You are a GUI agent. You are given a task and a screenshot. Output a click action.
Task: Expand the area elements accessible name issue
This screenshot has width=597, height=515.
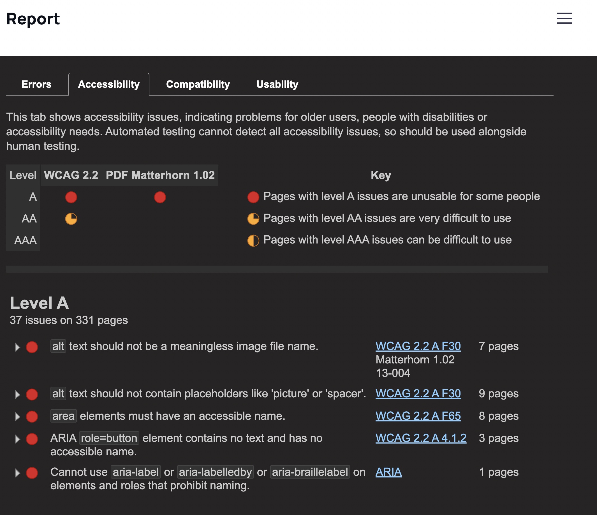(x=17, y=416)
